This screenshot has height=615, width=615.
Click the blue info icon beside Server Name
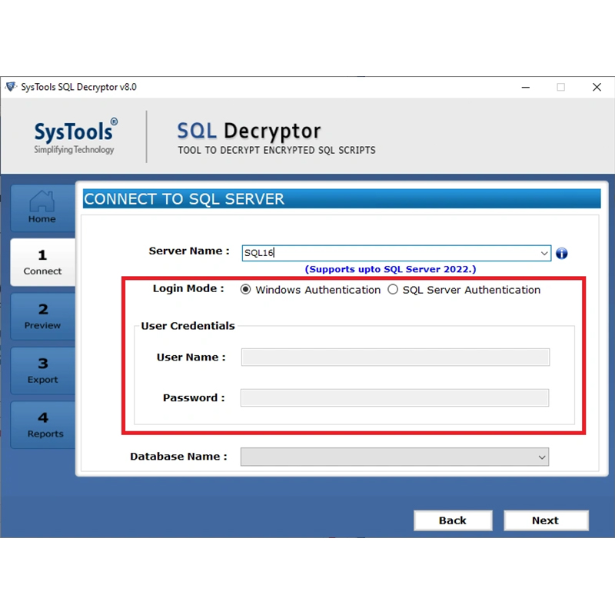point(561,254)
